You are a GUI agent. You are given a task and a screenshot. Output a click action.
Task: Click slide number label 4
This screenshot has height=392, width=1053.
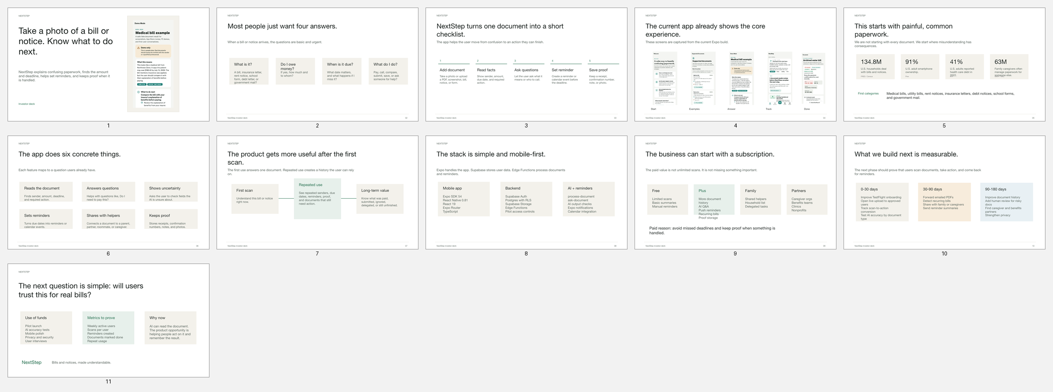tap(735, 125)
